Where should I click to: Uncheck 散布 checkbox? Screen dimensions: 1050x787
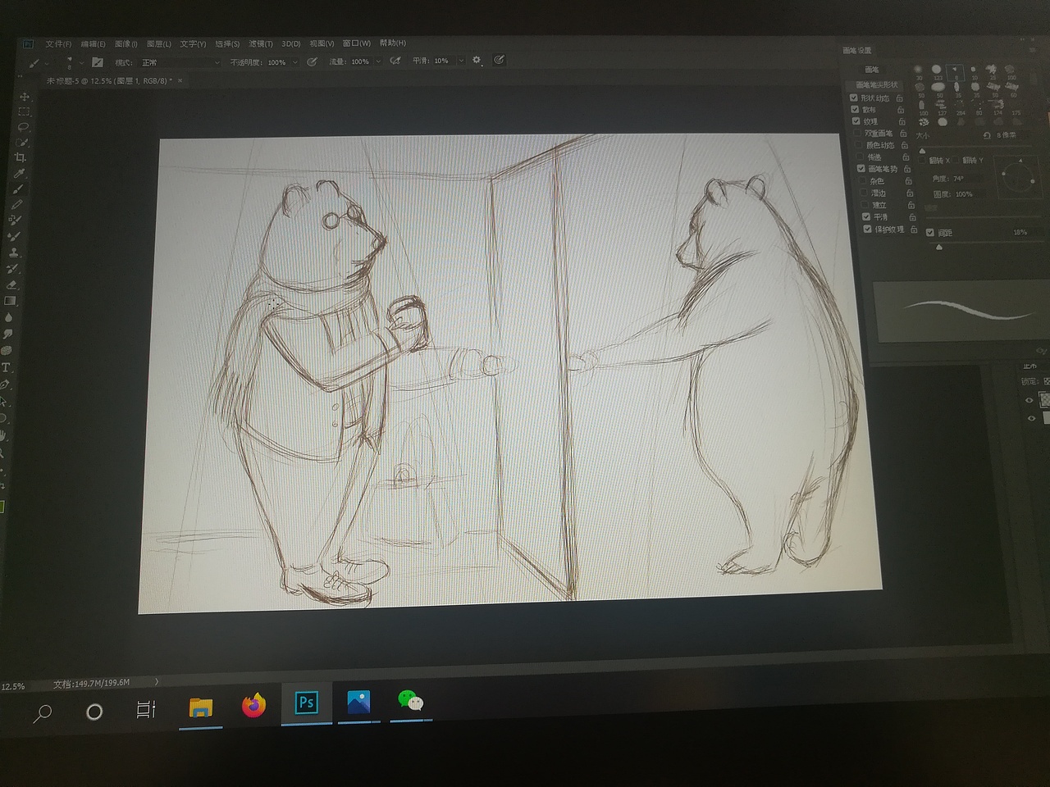[855, 109]
